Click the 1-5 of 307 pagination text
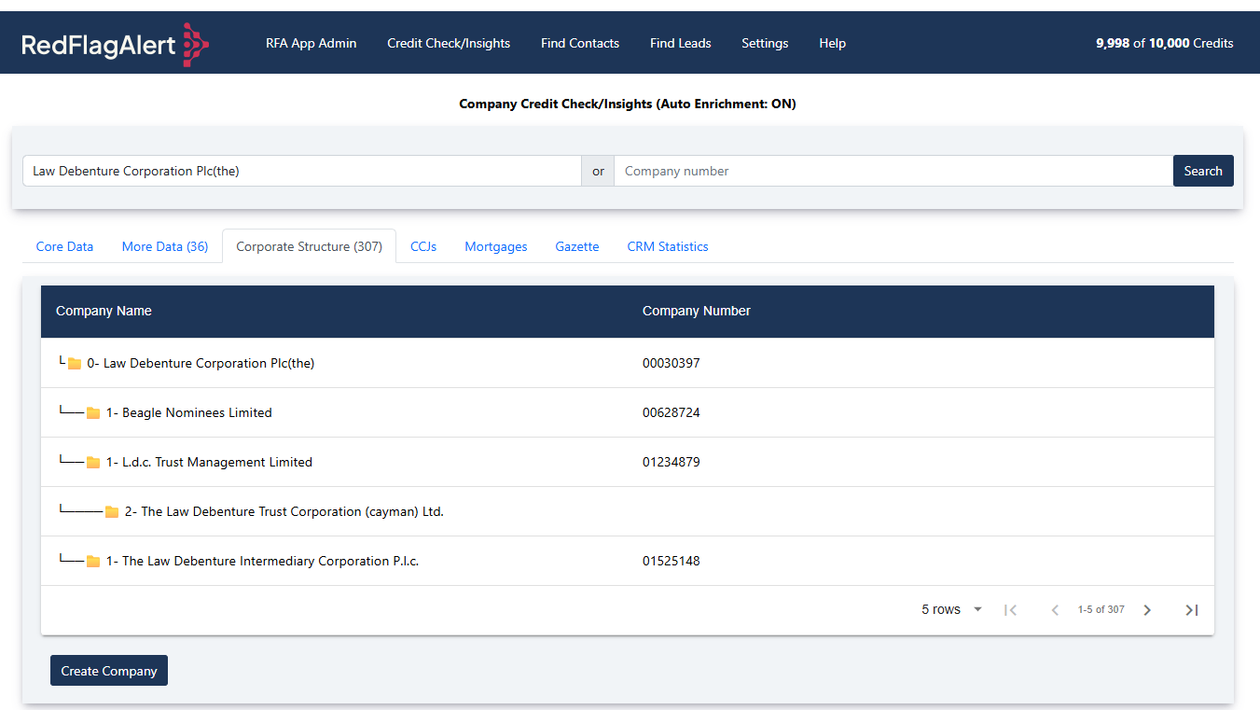1260x710 pixels. [1101, 610]
